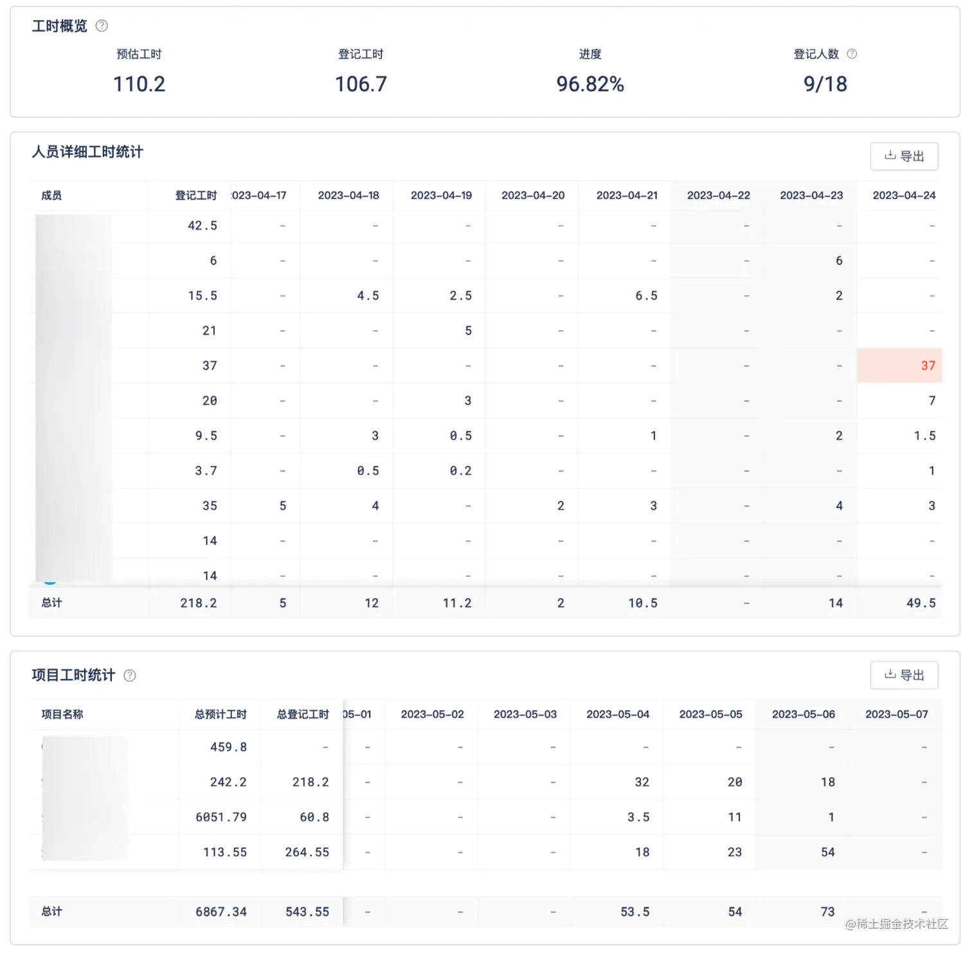972x954 pixels.
Task: Select the 2023-05-04 column header
Action: tap(618, 715)
